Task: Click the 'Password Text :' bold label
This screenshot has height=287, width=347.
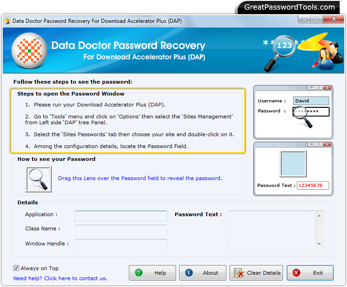Action: coord(198,214)
